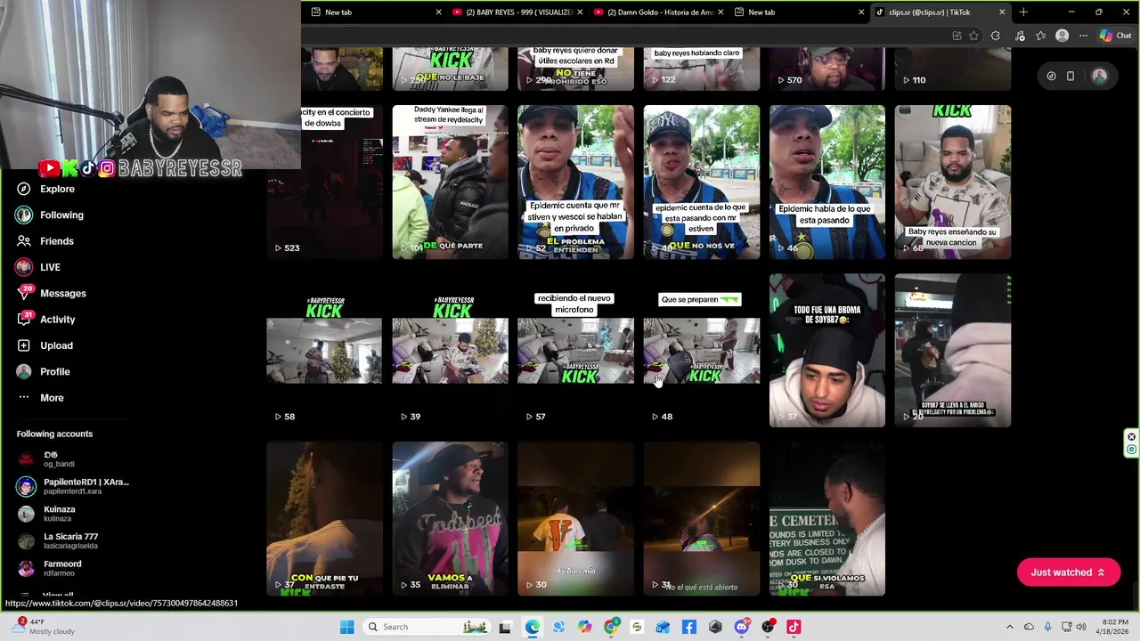Open video 'recibiendo el nuevo microfono'
The height and width of the screenshot is (641, 1140).
coord(575,351)
